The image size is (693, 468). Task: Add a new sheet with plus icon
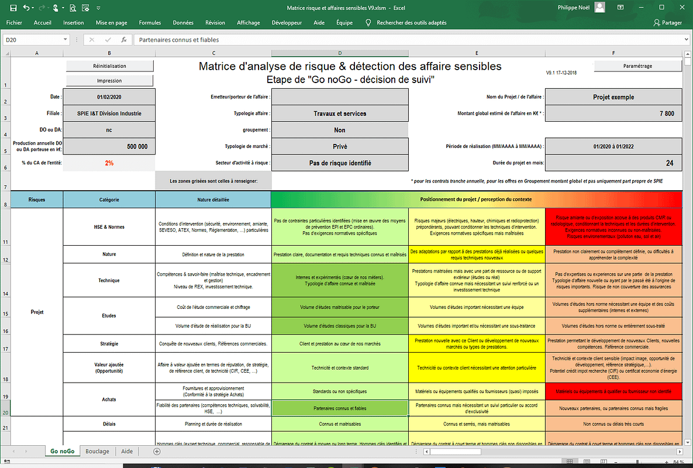(x=157, y=451)
